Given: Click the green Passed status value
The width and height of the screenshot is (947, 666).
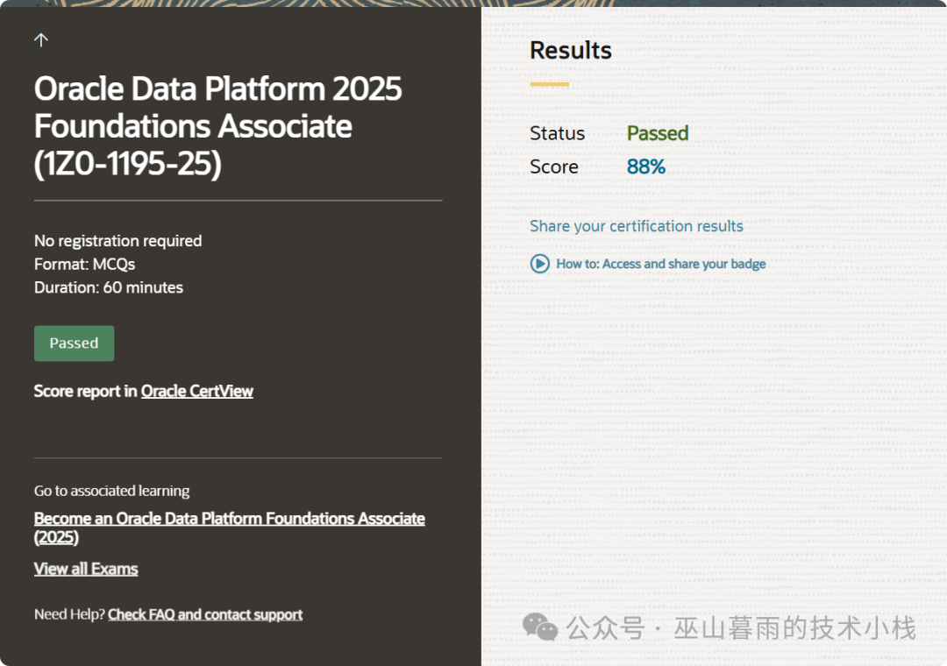Looking at the screenshot, I should (658, 133).
